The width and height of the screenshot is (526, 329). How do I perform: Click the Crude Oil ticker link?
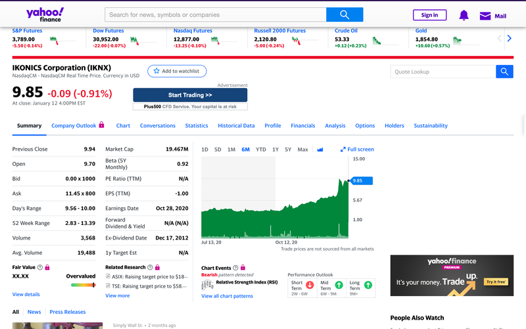(347, 30)
